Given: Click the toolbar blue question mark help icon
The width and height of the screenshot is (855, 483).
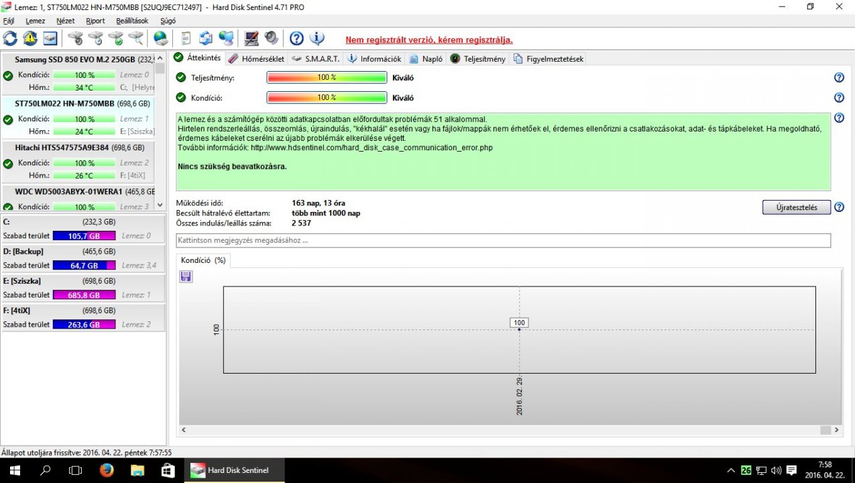Looking at the screenshot, I should pos(296,38).
